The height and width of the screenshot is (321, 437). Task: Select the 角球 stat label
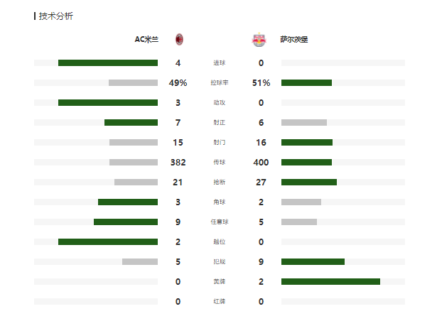[x=220, y=202]
